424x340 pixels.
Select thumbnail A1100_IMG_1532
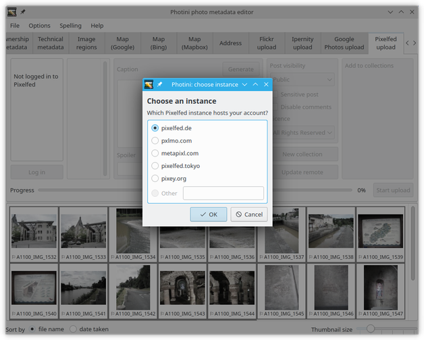coord(34,234)
